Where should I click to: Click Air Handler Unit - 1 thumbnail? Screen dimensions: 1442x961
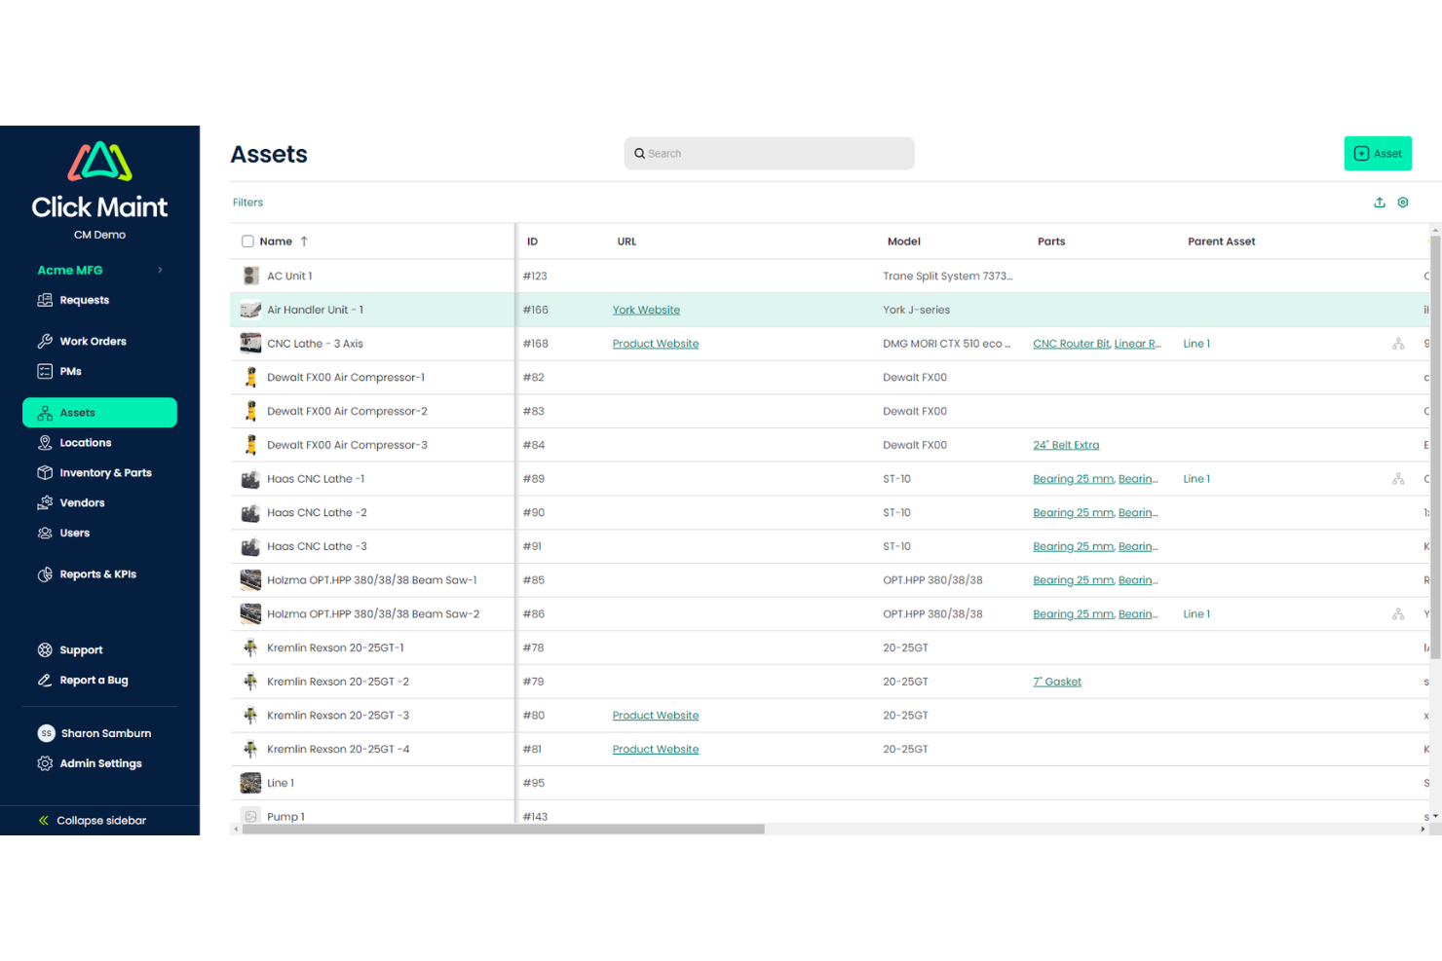(x=250, y=310)
